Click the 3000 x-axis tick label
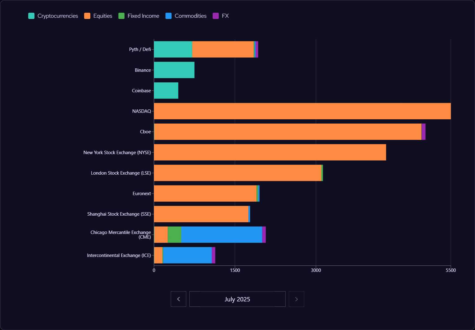This screenshot has height=330, width=475. (316, 270)
